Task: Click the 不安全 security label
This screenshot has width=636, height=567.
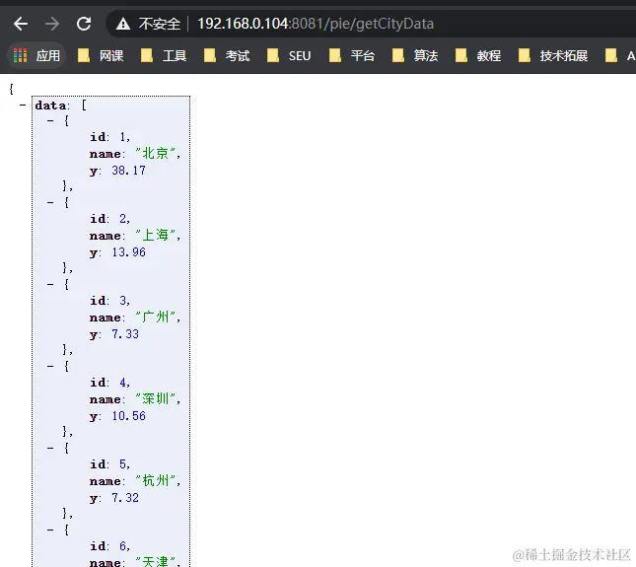Action: click(x=160, y=24)
